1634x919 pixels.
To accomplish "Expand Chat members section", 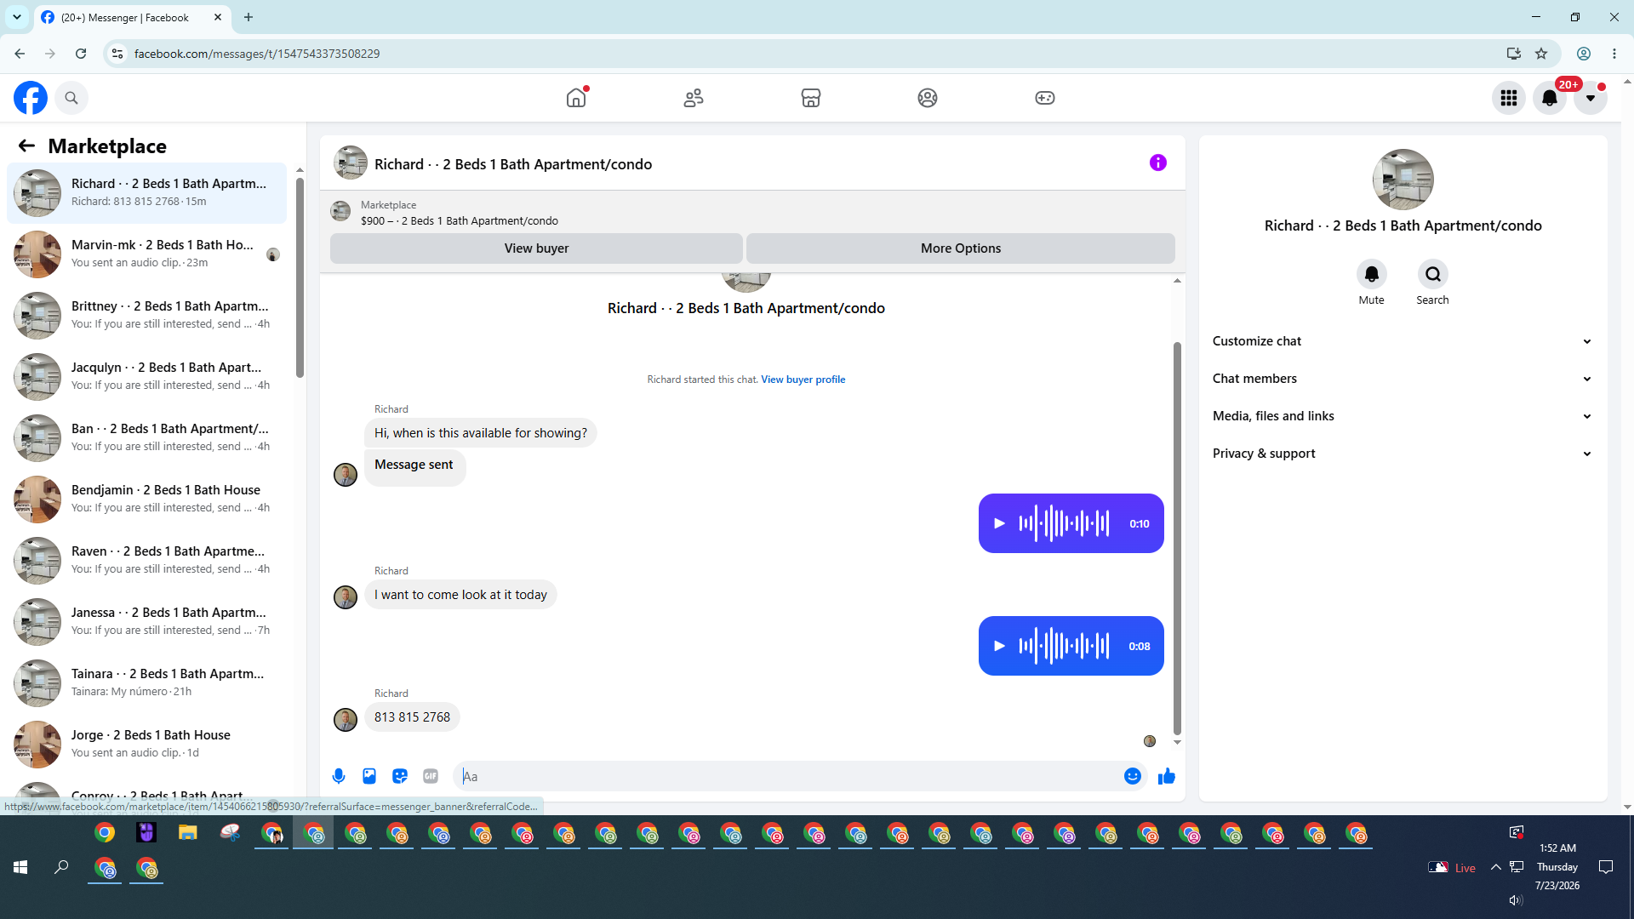I will click(1403, 379).
